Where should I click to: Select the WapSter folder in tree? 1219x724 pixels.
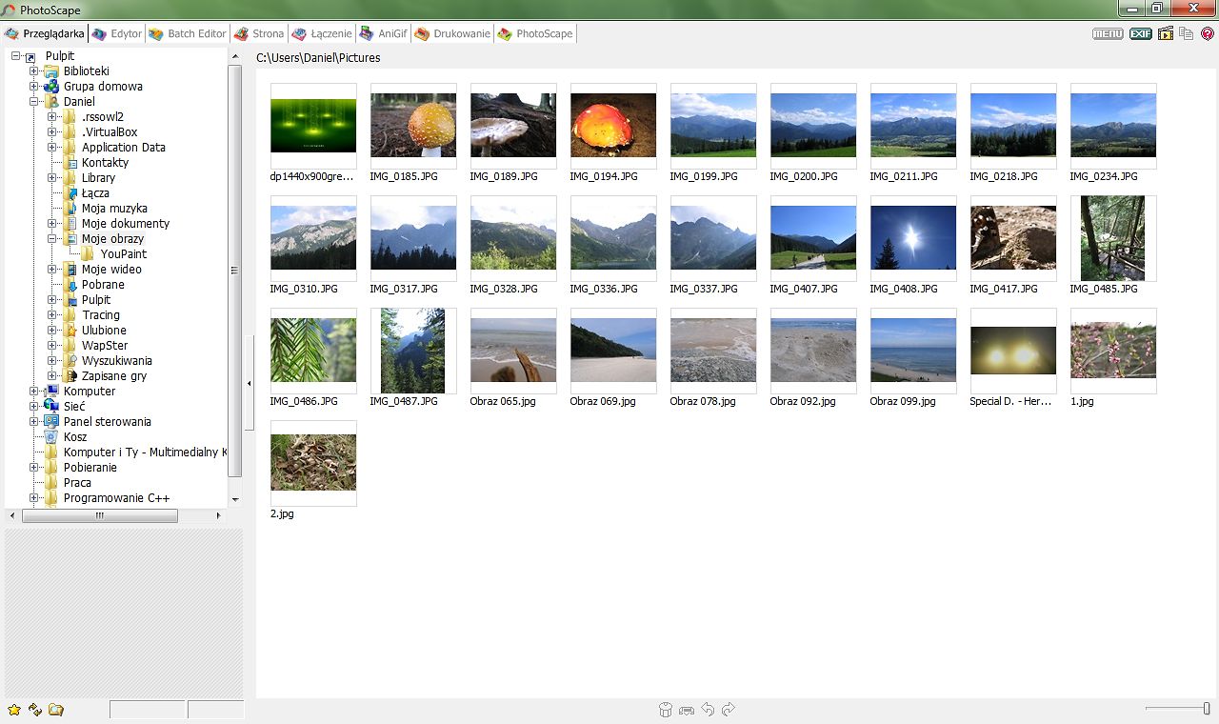pos(105,346)
